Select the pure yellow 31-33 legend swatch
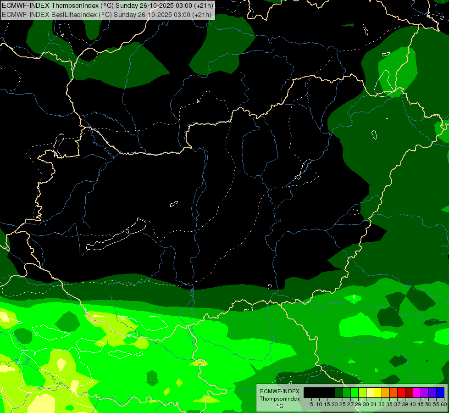Image resolution: width=449 pixels, height=413 pixels. 378,392
